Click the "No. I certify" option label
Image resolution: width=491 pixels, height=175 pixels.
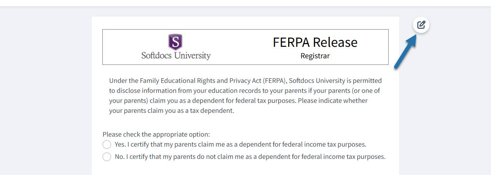click(250, 157)
